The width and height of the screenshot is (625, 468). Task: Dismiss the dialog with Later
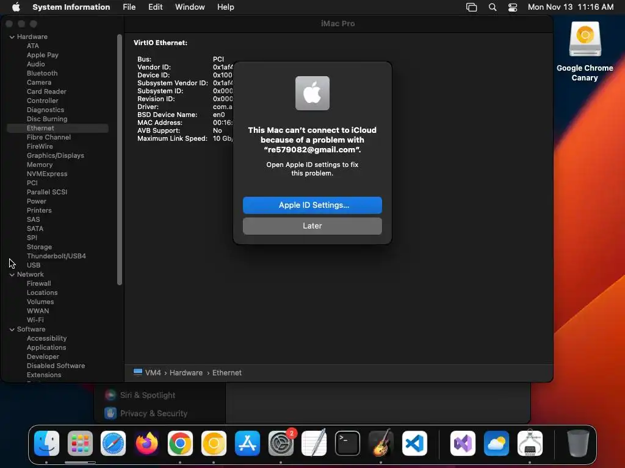coord(312,225)
